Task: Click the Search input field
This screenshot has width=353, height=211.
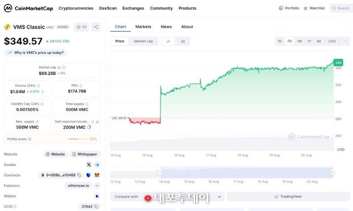Action: tap(341, 8)
